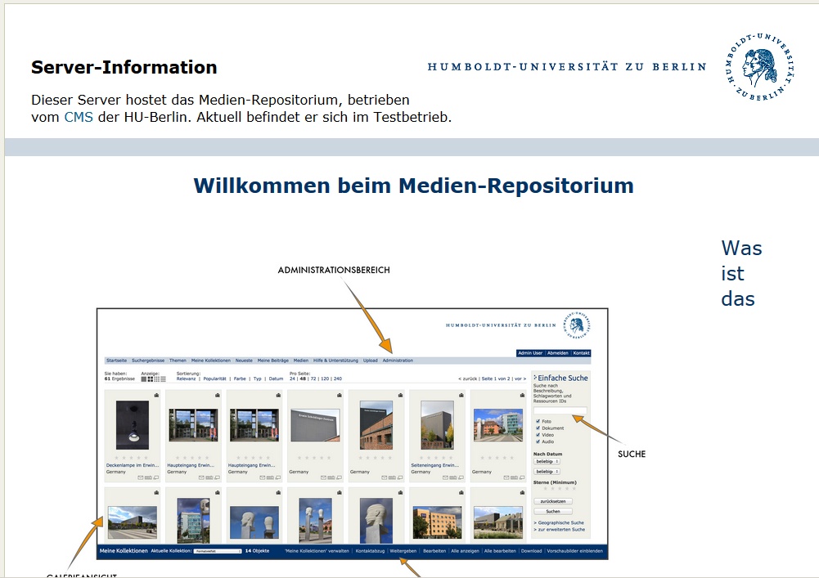Sort results by Relevanz
Viewport: 819px width, 578px height.
(186, 379)
